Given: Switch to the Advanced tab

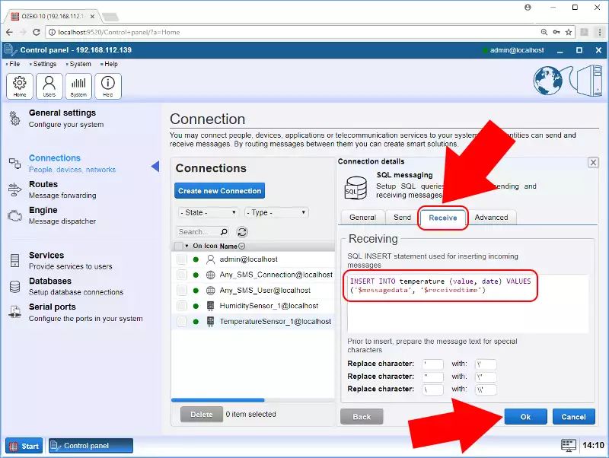Looking at the screenshot, I should 491,218.
